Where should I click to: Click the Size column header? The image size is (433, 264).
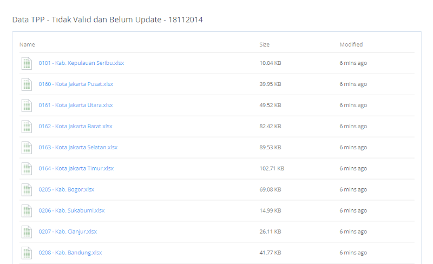click(x=264, y=44)
